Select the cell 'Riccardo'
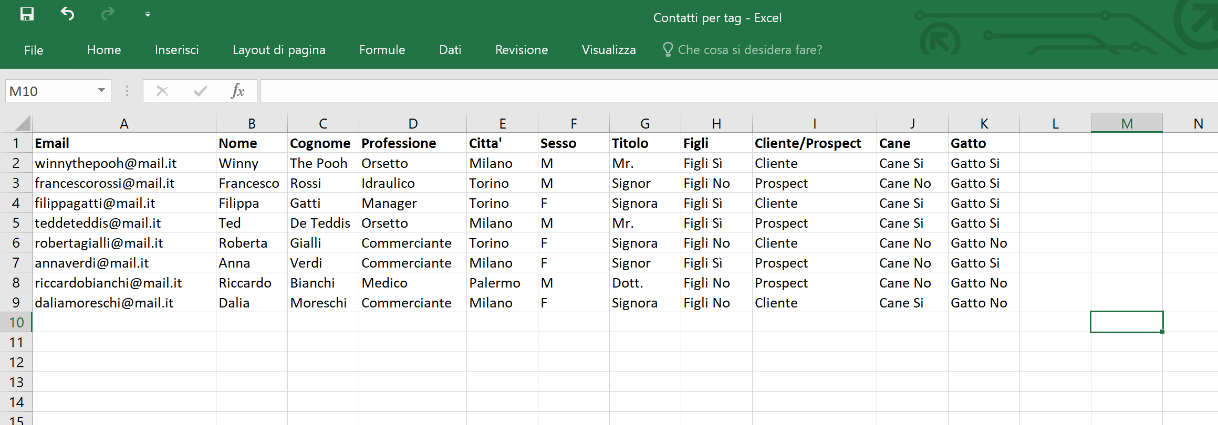This screenshot has width=1218, height=425. tap(252, 283)
